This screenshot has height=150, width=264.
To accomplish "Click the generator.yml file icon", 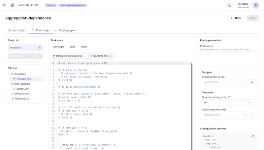I will pos(13,94).
